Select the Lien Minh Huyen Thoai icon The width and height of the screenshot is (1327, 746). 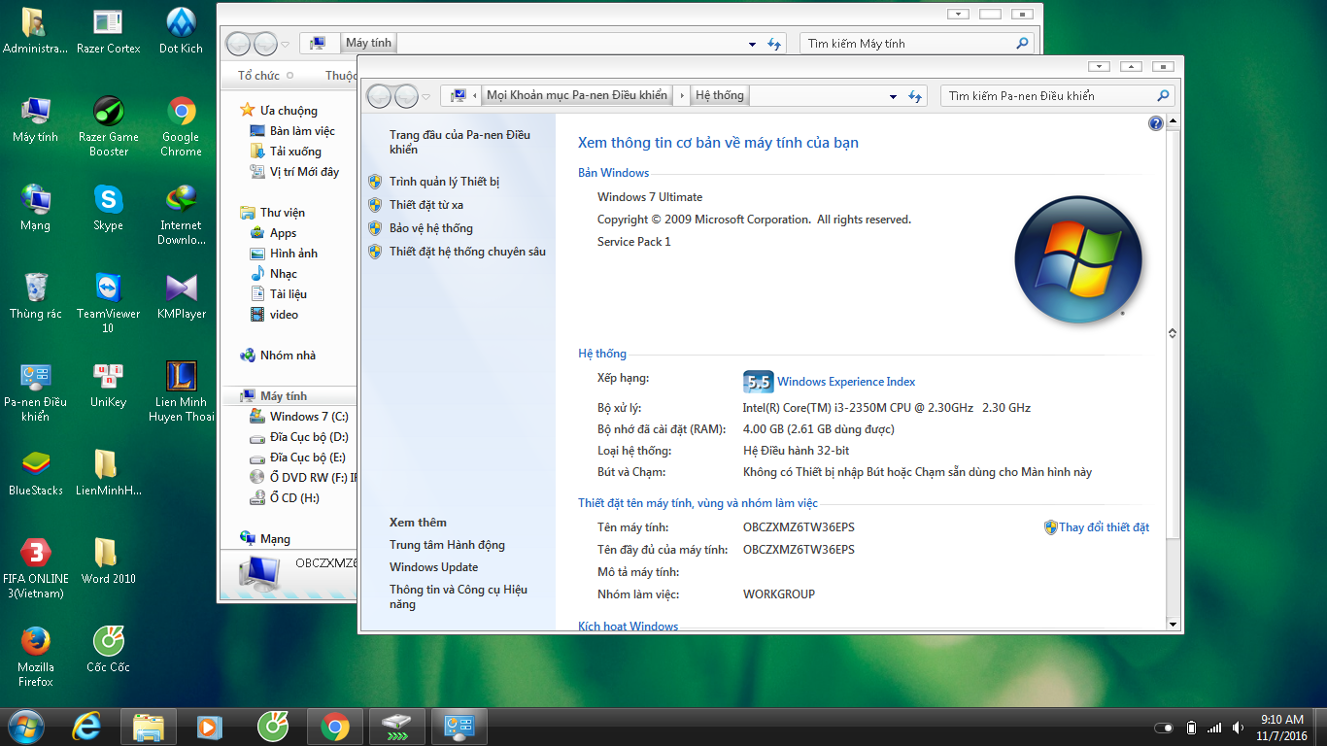point(181,391)
